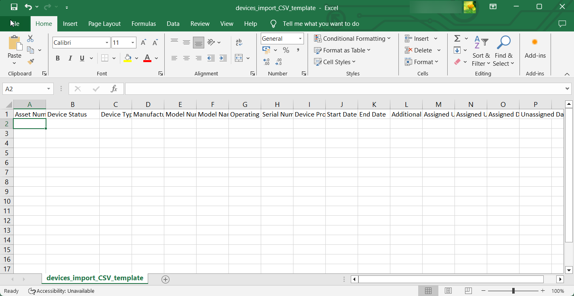Open the View tab
Viewport: 574px width, 296px height.
click(x=227, y=24)
